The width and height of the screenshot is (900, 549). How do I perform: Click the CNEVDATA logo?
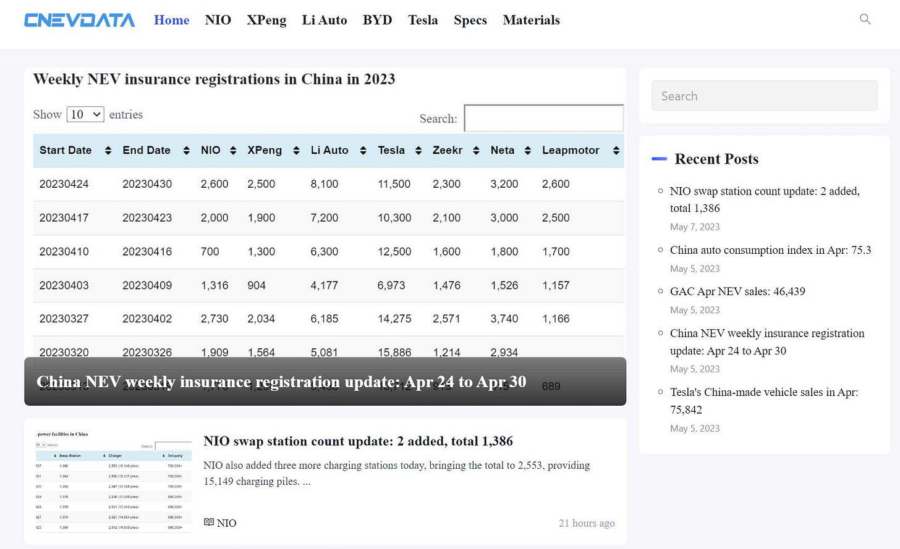(80, 20)
